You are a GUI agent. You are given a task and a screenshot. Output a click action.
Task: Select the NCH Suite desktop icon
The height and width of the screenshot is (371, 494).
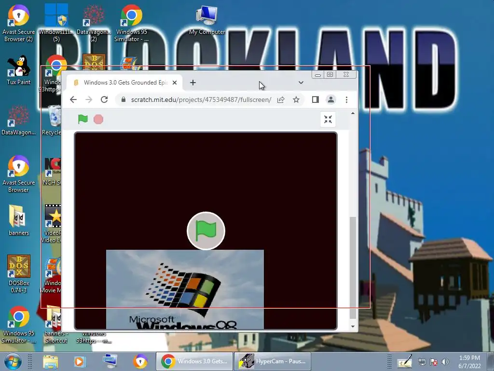(x=52, y=171)
